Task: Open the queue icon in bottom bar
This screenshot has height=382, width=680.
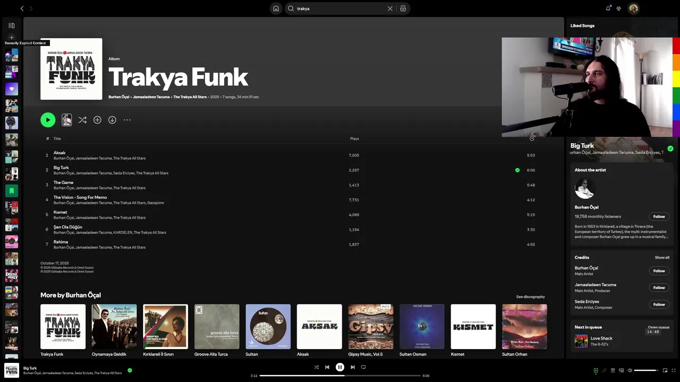Action: 613,370
